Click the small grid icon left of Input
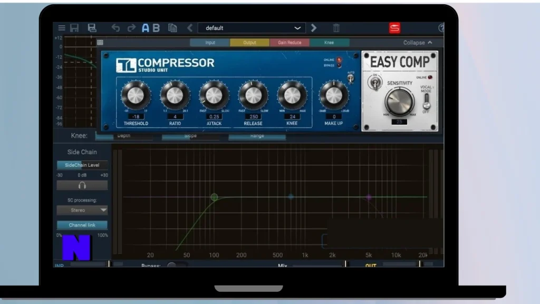 pos(100,42)
